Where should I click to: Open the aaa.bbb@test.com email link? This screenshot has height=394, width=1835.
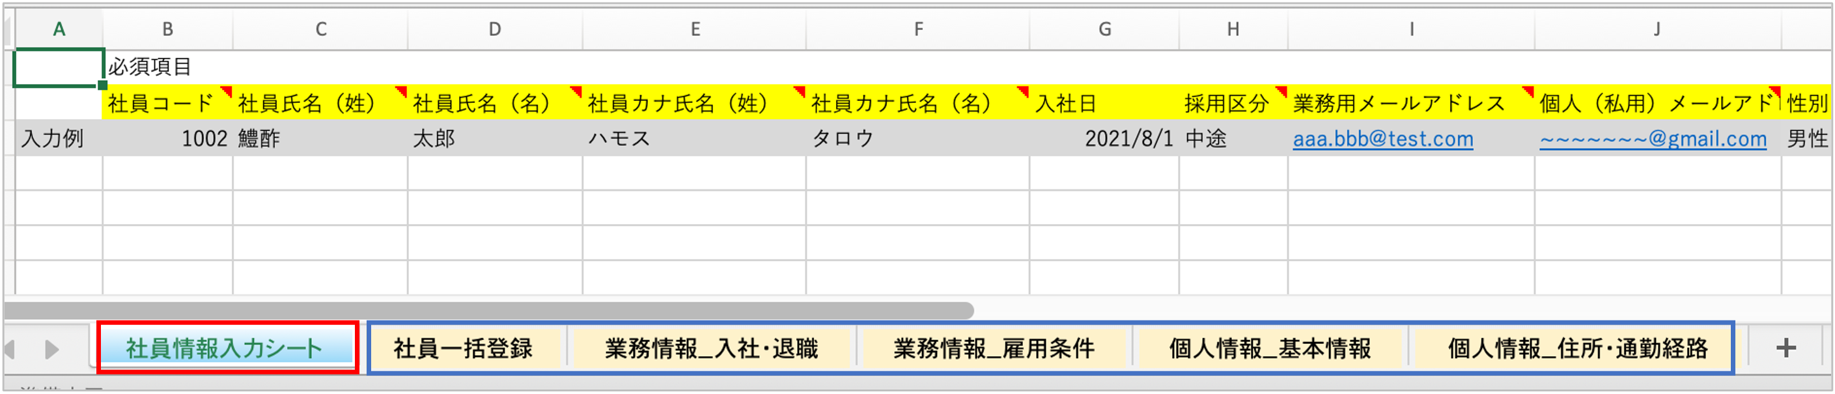pyautogui.click(x=1382, y=139)
